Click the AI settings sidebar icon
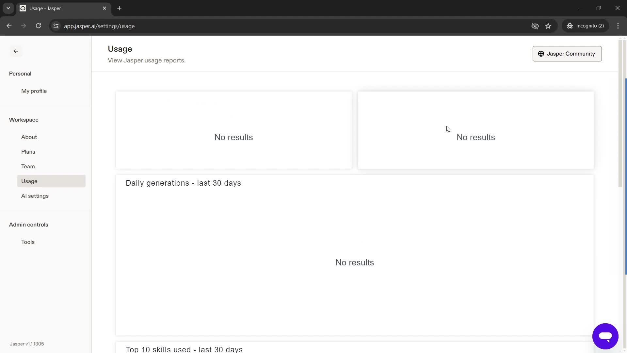This screenshot has height=353, width=627. (34, 196)
